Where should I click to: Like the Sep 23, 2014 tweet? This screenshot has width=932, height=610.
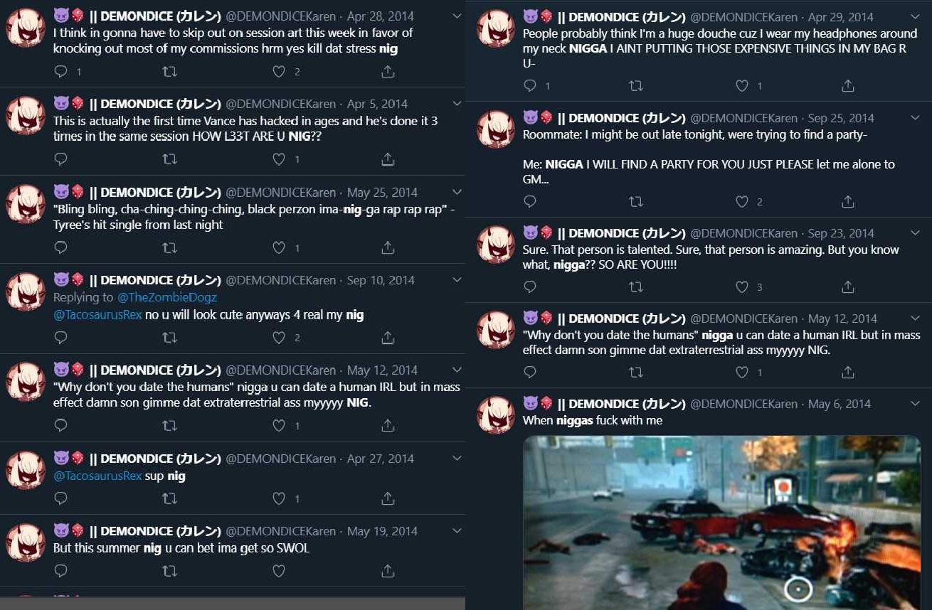(742, 287)
